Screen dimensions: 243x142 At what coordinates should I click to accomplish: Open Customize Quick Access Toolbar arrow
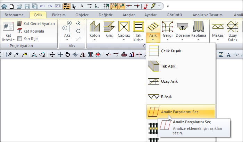(x=168, y=6)
